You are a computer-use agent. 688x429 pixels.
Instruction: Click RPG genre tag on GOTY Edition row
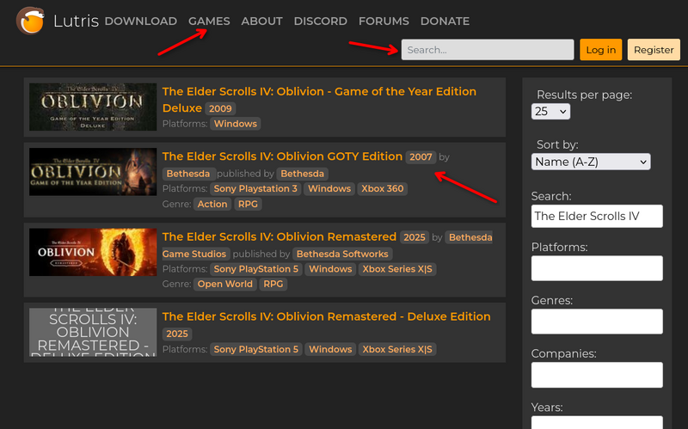click(x=248, y=204)
